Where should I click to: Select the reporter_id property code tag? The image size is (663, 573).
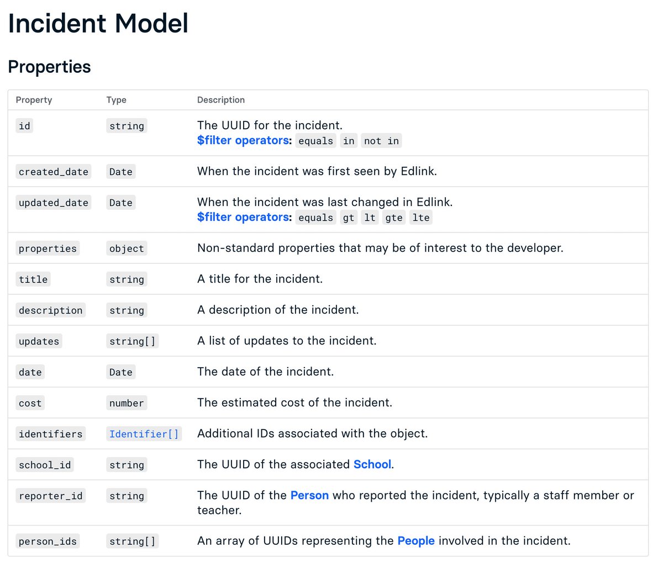[x=51, y=496]
